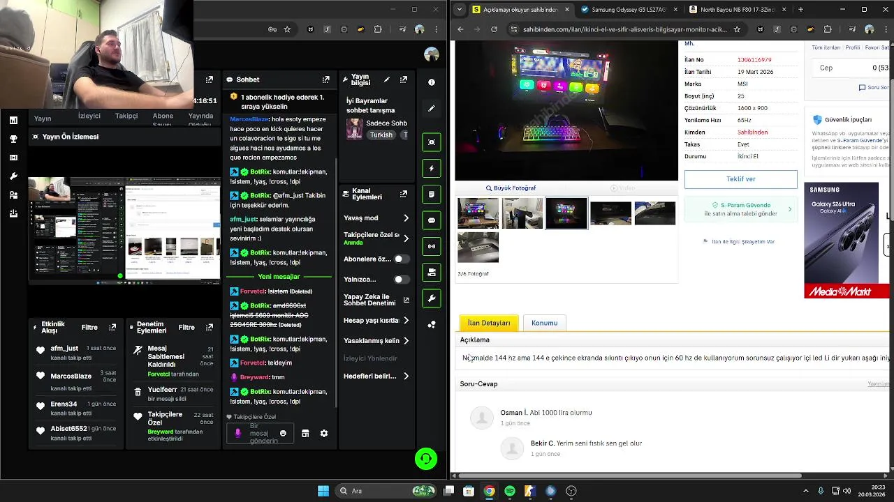894x502 pixels.
Task: Click the Teklif ver button
Action: [740, 179]
